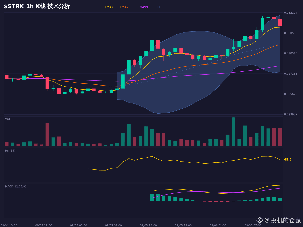Click the 09/05 13:00 time axis marker
303x227 pixels.
click(x=148, y=225)
